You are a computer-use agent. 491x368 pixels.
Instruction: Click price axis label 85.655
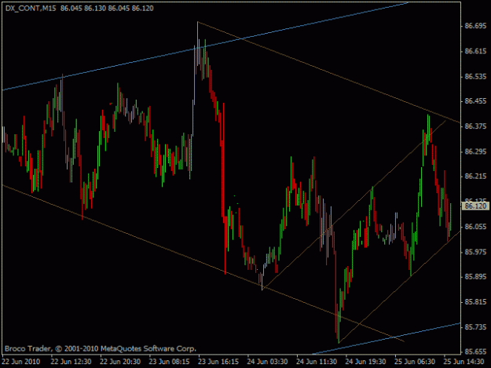click(475, 352)
